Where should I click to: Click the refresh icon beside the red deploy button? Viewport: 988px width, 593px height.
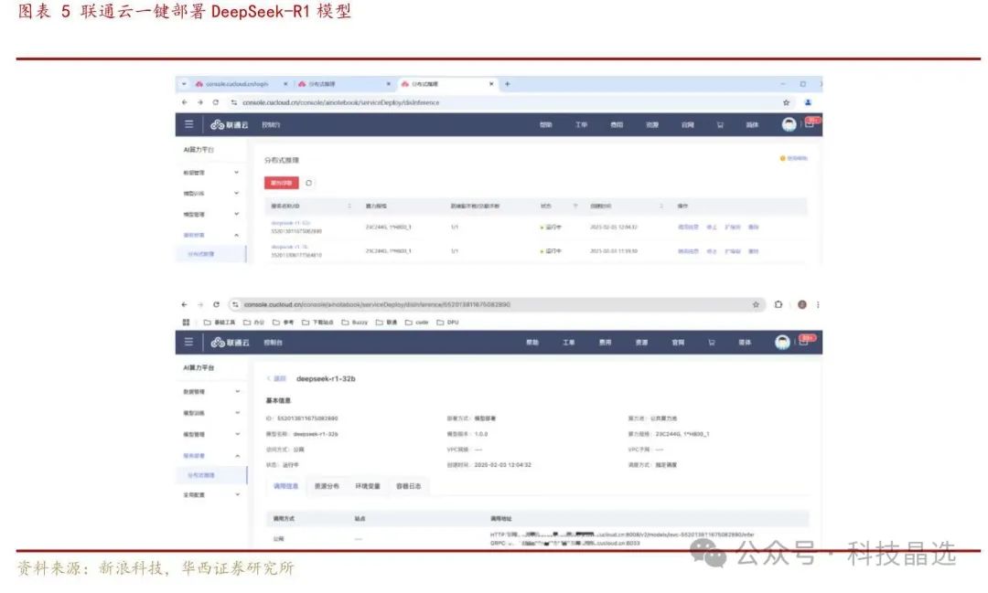(x=309, y=183)
